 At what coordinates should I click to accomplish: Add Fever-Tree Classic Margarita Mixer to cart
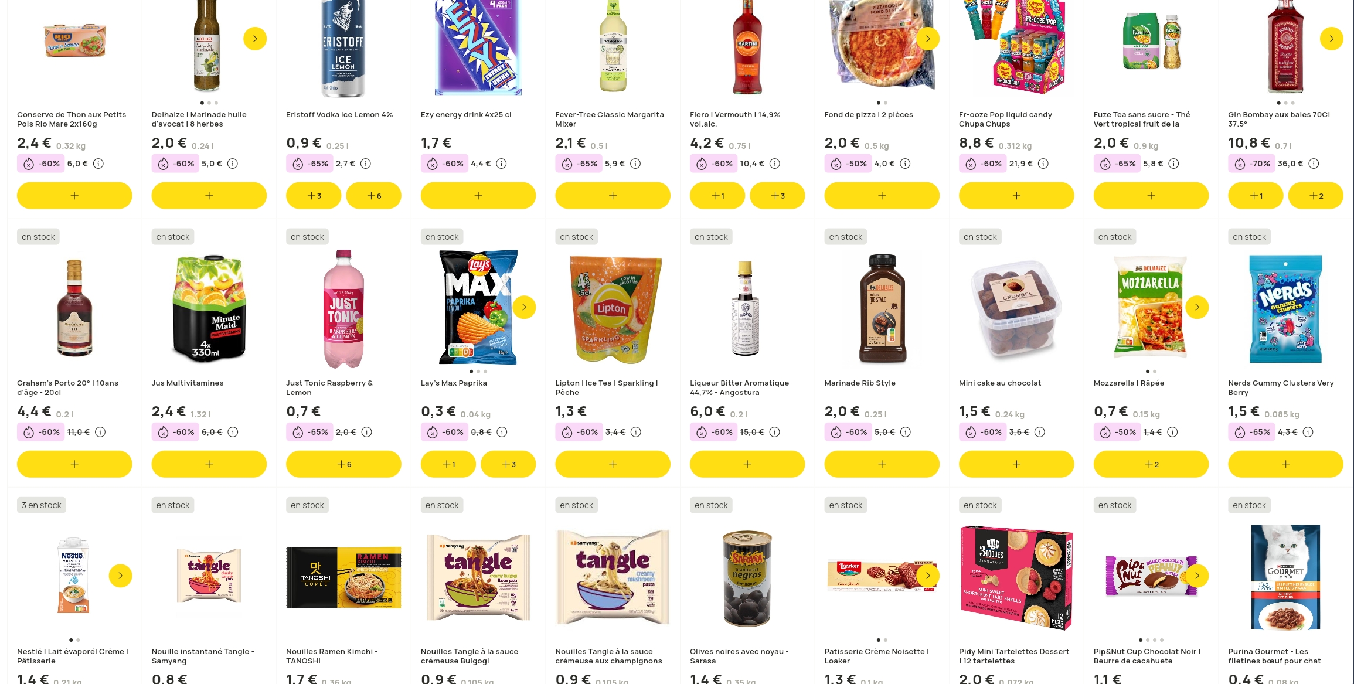coord(613,196)
